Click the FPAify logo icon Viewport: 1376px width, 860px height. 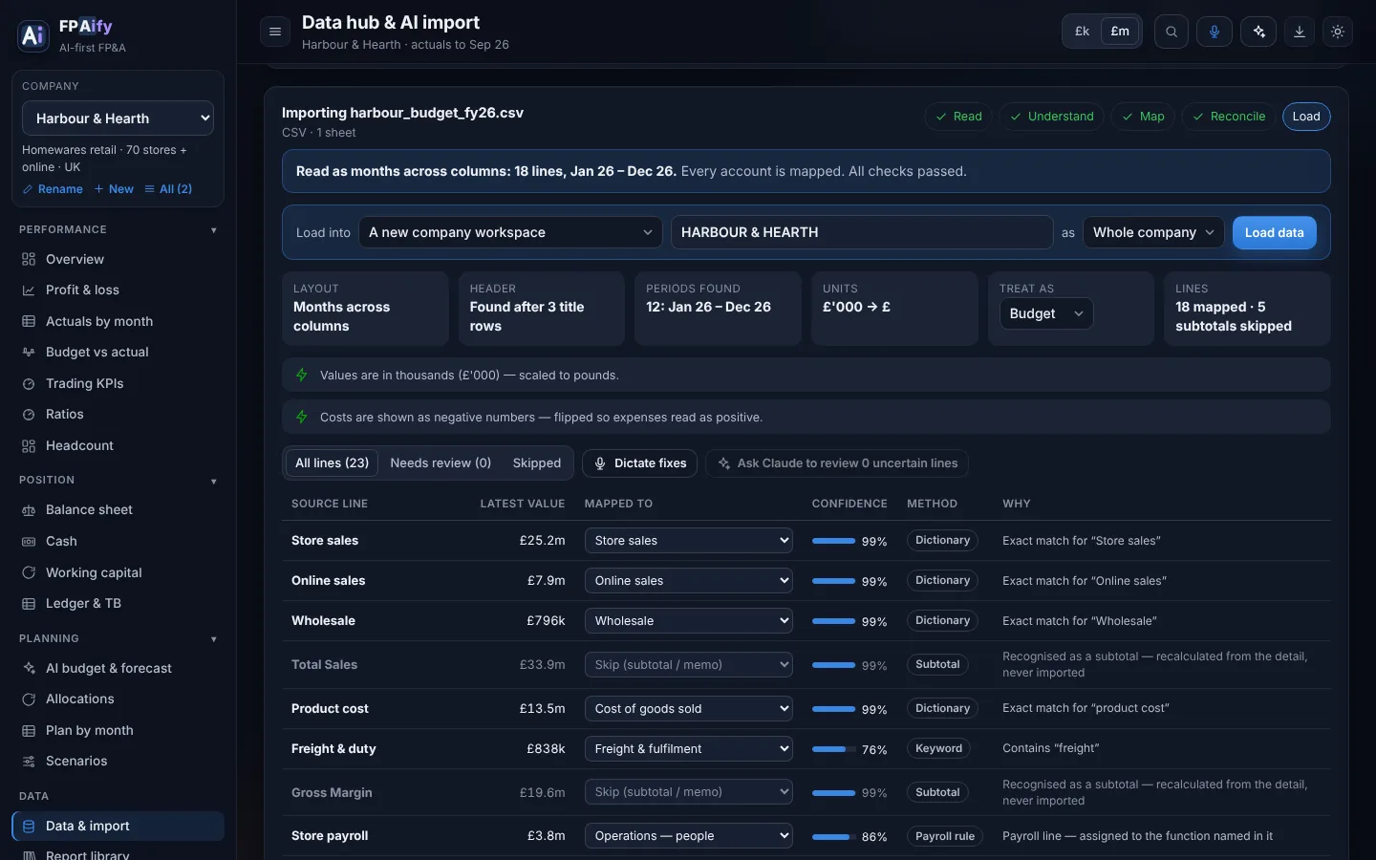tap(33, 35)
